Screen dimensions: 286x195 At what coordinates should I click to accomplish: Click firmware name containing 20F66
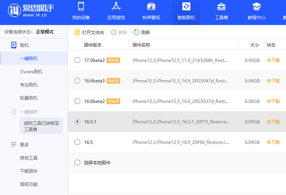coord(180,142)
